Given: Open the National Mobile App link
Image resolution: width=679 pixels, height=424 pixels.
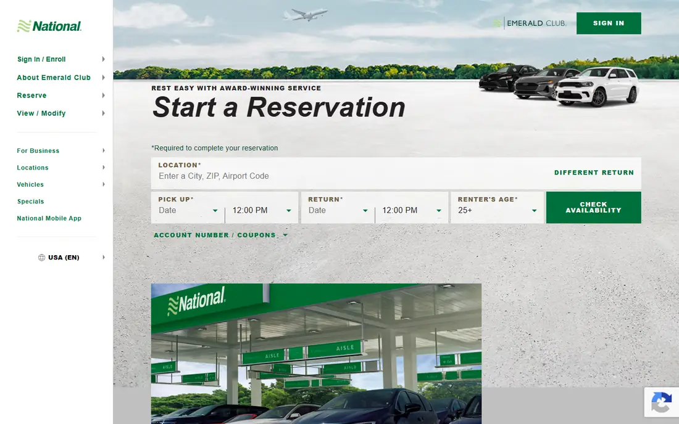Looking at the screenshot, I should [49, 218].
